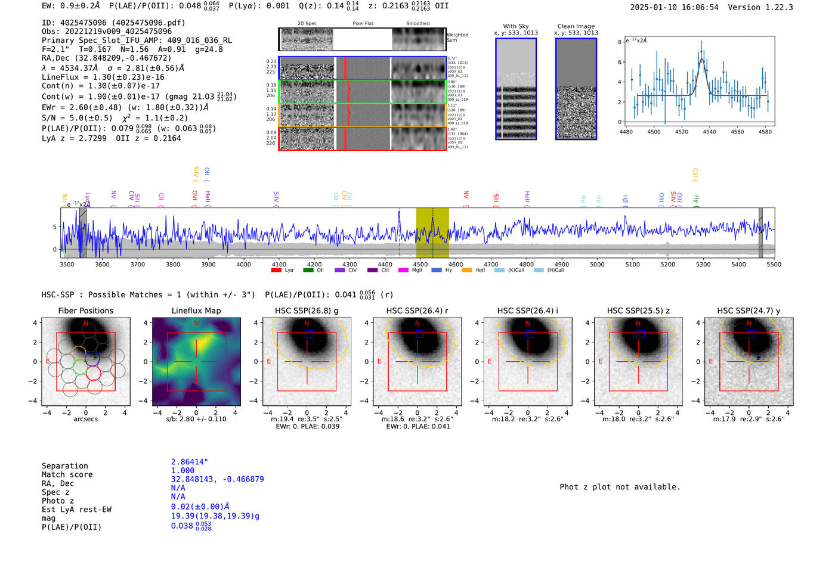
Task: Click the s/b: 2.80 +/- 0.110 caption
Action: pos(196,419)
